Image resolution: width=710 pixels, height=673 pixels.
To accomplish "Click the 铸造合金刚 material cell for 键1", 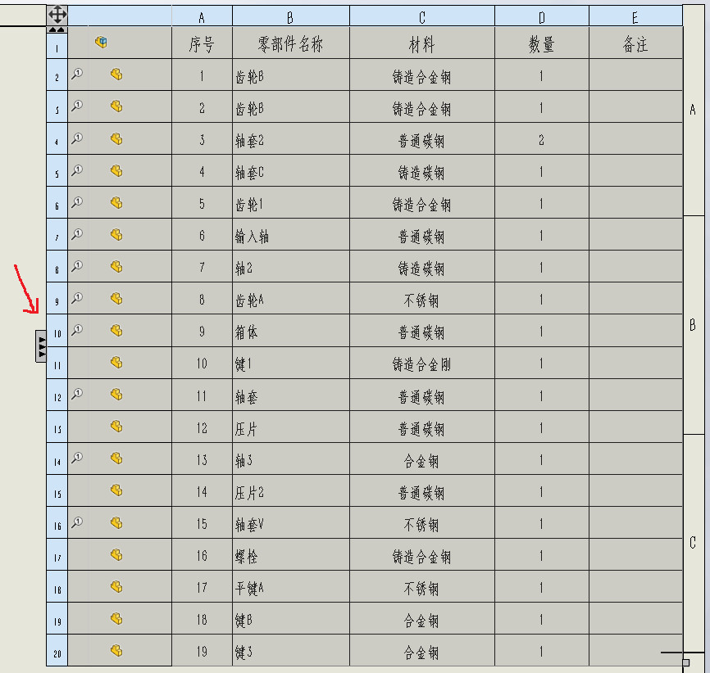I will tap(422, 363).
